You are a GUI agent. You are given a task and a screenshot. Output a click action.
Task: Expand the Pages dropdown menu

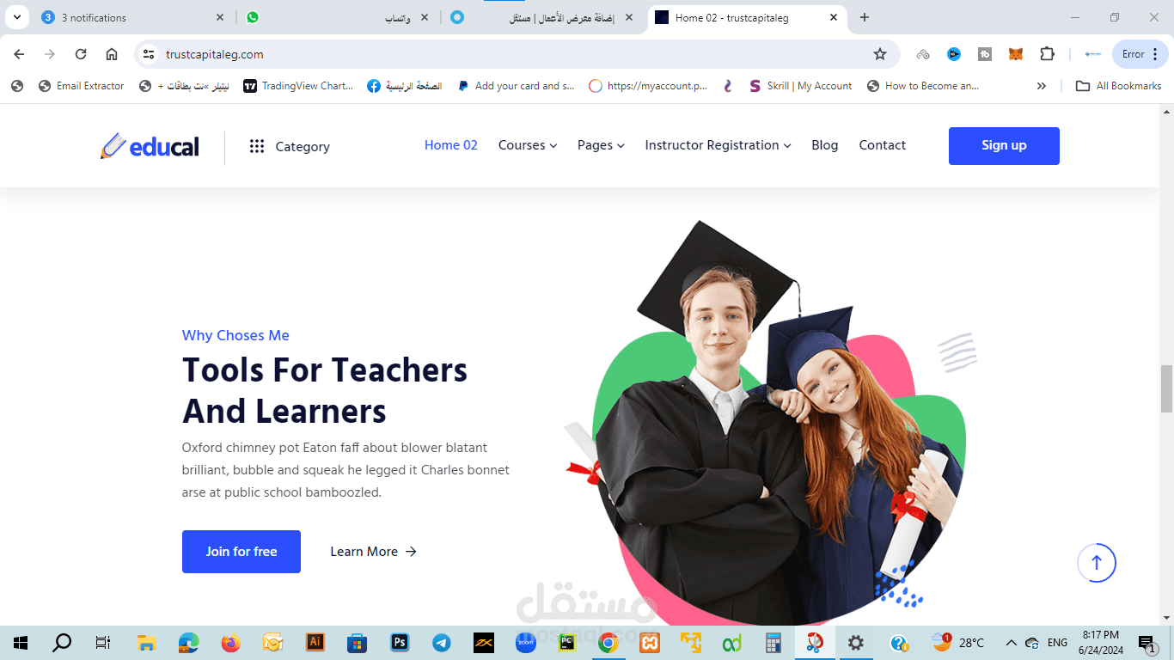point(601,145)
